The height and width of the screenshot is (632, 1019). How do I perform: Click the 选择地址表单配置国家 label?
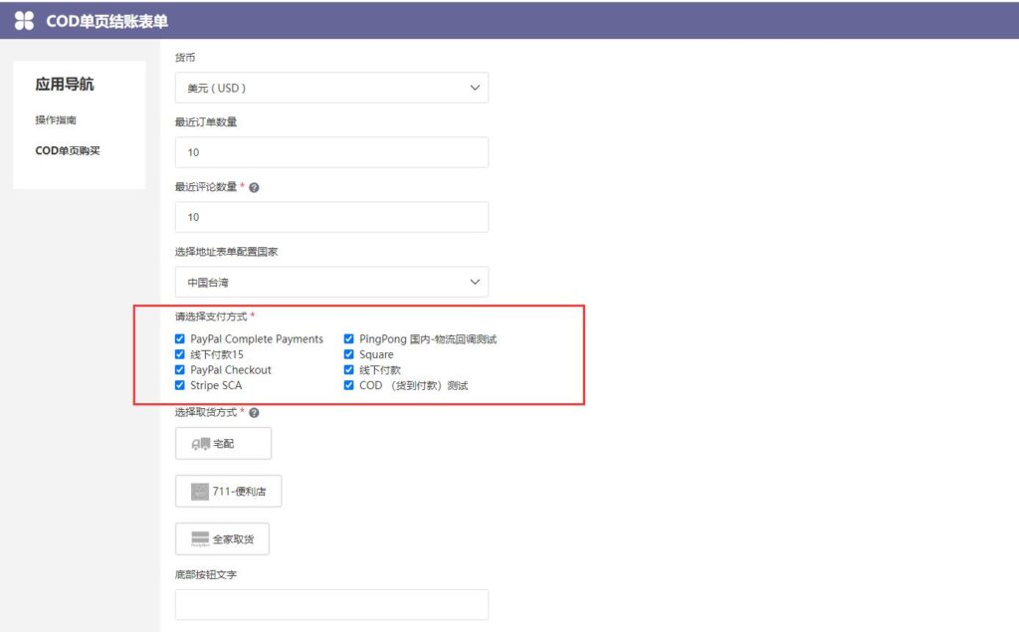pyautogui.click(x=226, y=252)
